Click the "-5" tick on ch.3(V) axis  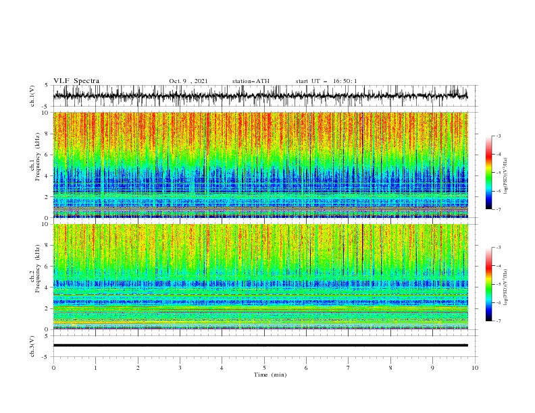(45, 357)
